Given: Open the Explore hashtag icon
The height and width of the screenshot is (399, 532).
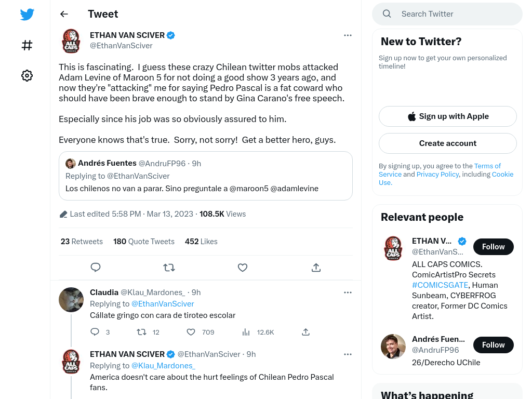Looking at the screenshot, I should [x=27, y=45].
